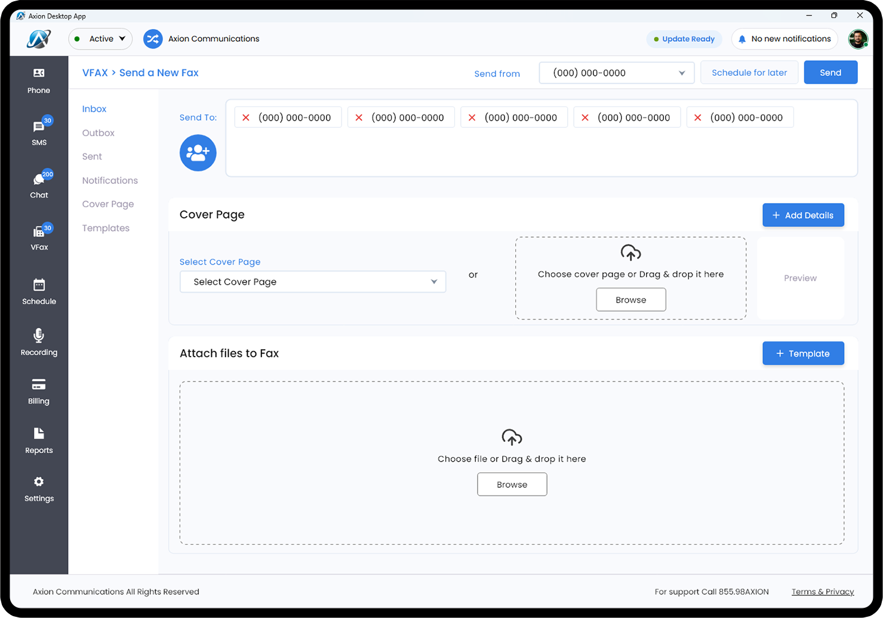883x618 pixels.
Task: Click the blue add contacts icon
Action: [x=198, y=153]
